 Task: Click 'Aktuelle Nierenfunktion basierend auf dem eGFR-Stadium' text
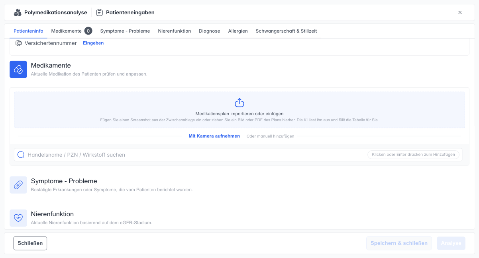pos(92,223)
